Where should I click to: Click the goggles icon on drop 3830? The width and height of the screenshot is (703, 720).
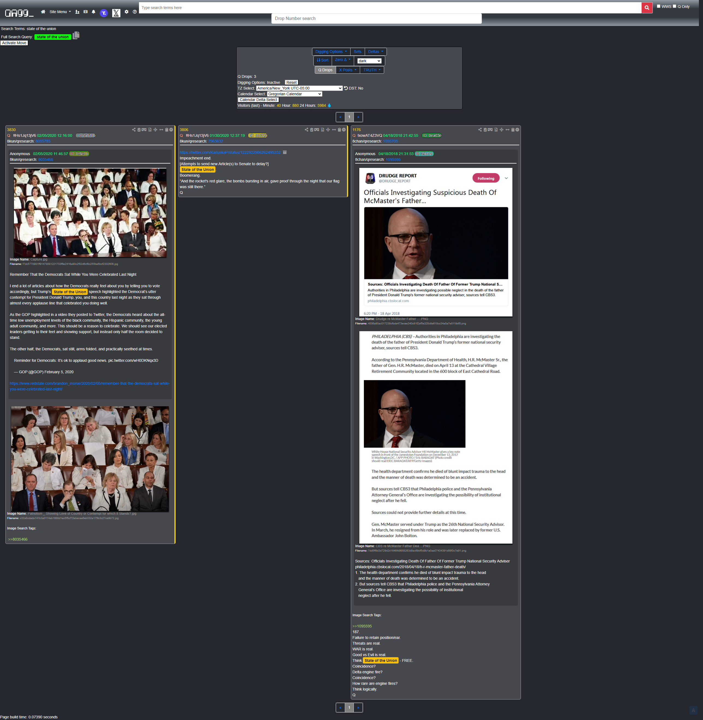tap(144, 130)
